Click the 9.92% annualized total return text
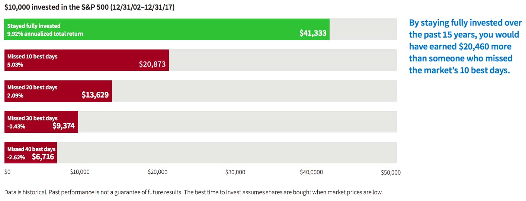The height and width of the screenshot is (201, 526). click(45, 34)
